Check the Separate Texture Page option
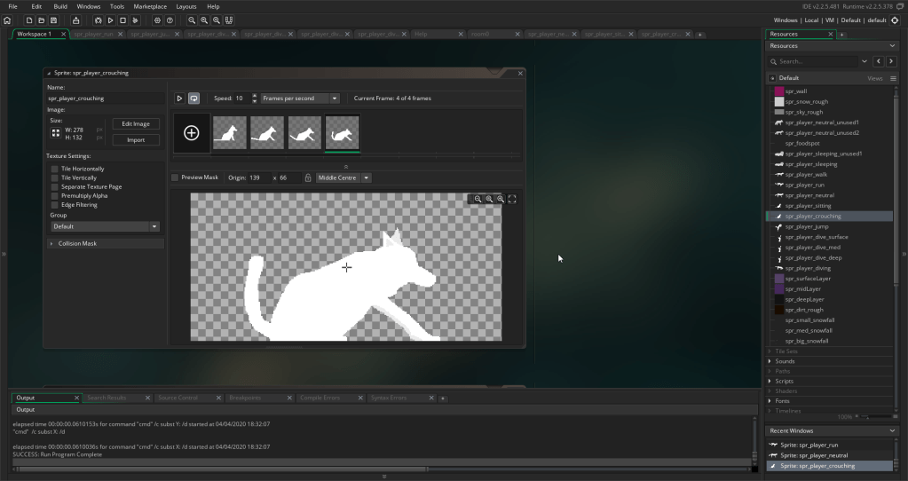The height and width of the screenshot is (481, 908). coord(55,187)
